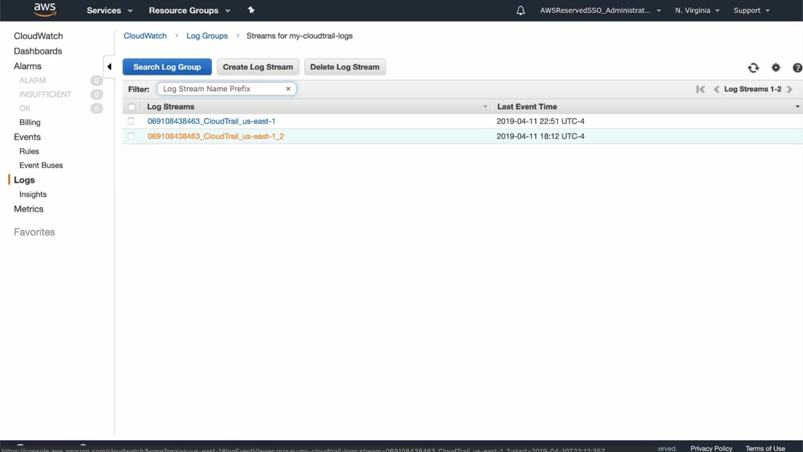This screenshot has height=452, width=803.
Task: Click Create Log Stream button
Action: coord(258,67)
